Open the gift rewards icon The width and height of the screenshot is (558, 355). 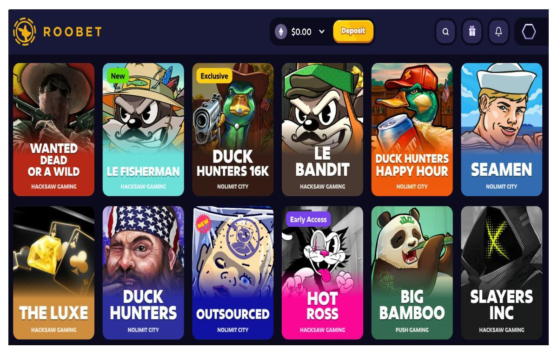[472, 32]
